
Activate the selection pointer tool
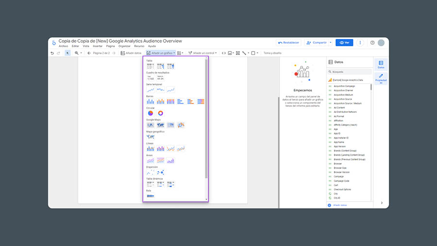67,53
